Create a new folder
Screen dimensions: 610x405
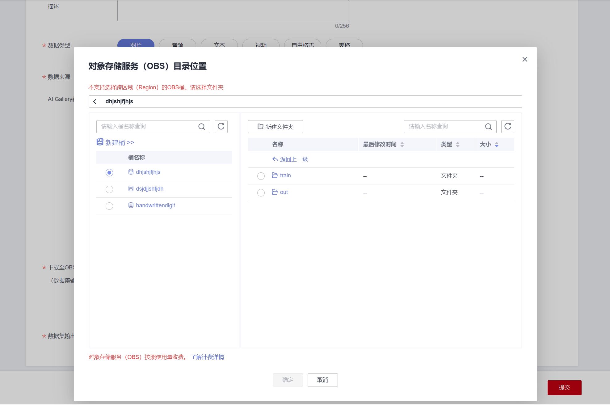click(275, 127)
